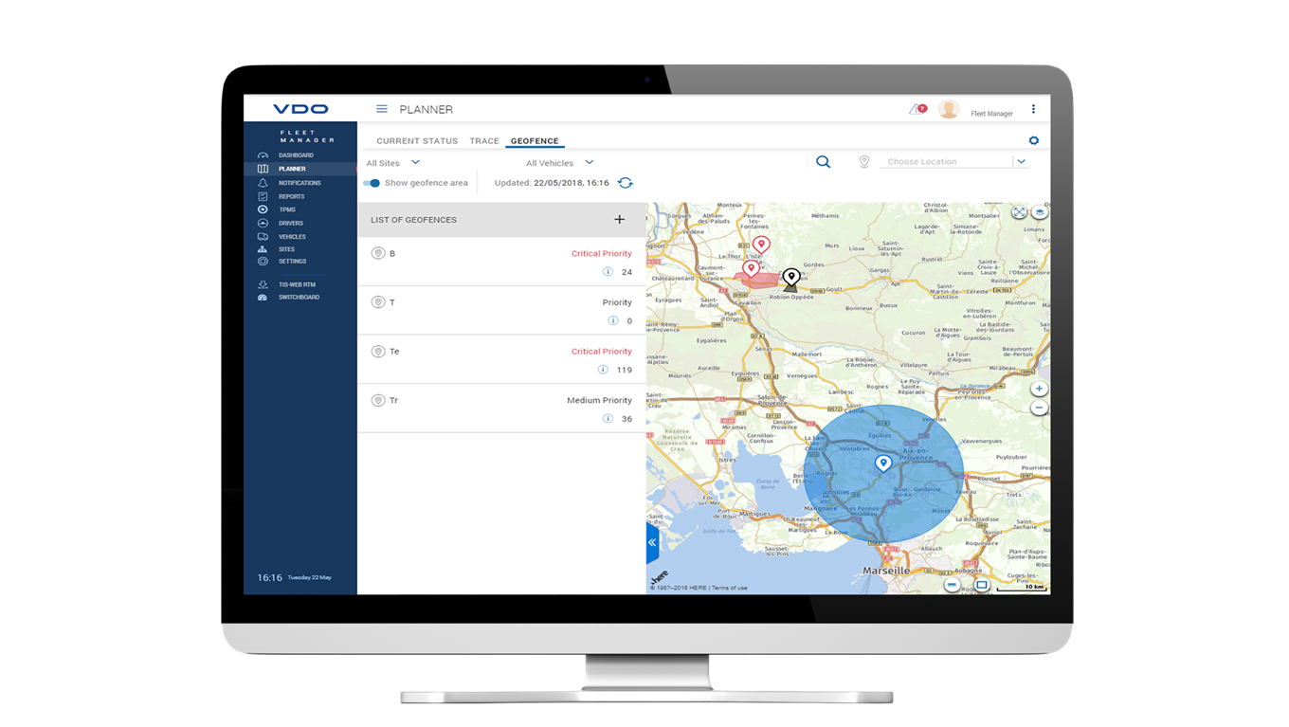Click the gear settings icon below the header
This screenshot has width=1289, height=727.
tap(1034, 140)
